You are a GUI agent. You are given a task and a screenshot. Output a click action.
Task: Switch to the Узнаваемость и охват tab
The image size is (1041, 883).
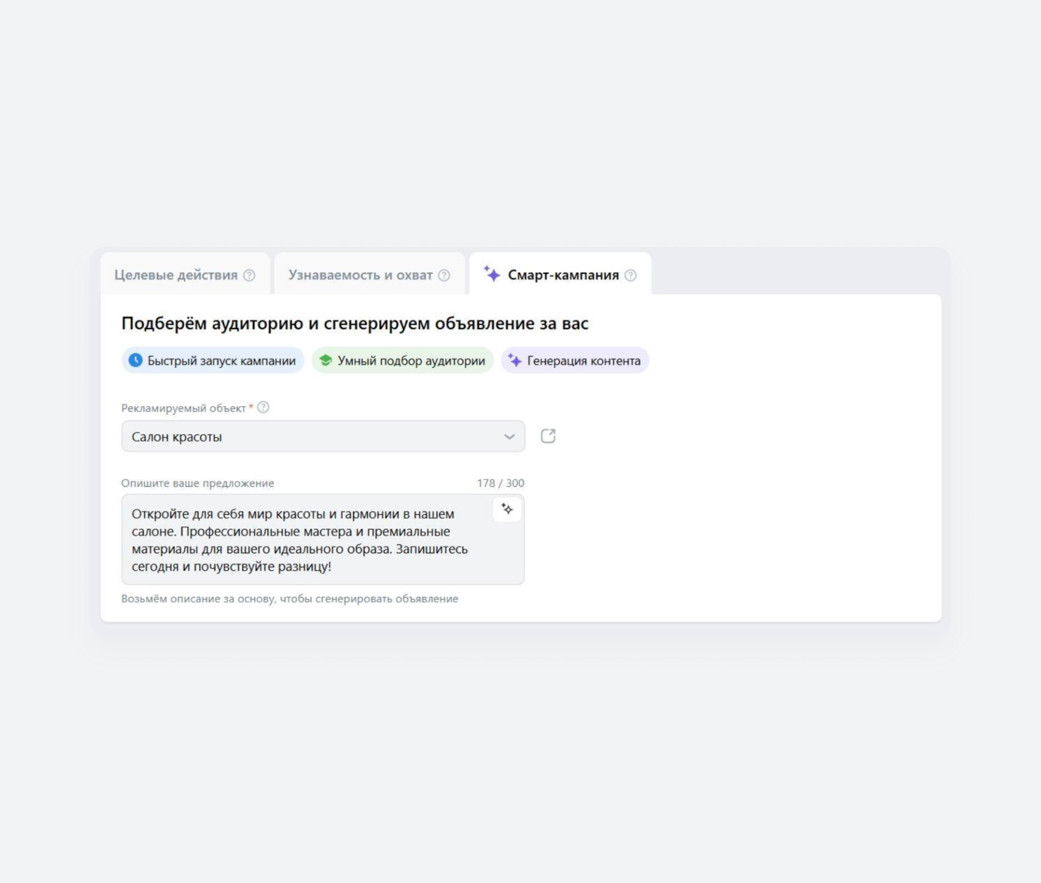[369, 274]
